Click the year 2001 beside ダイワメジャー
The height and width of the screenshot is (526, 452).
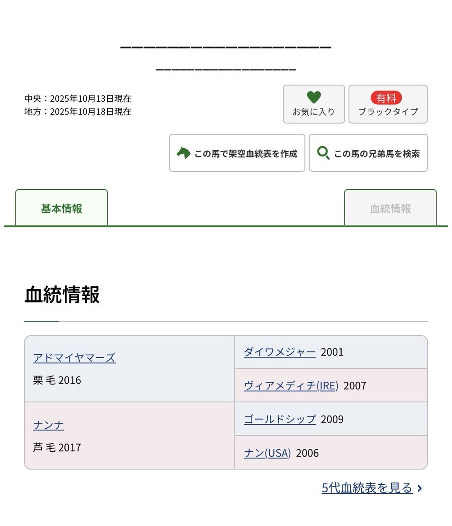pos(332,352)
